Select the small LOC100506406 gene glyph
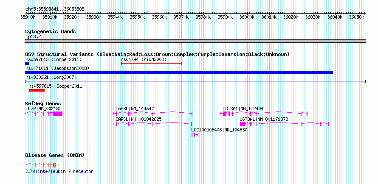 195,135
